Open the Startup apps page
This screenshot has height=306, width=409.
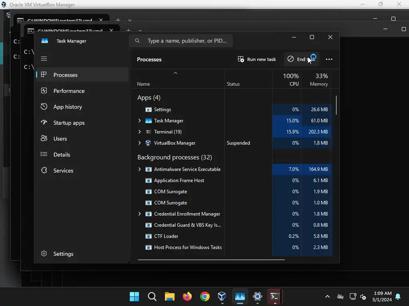[x=82, y=123]
